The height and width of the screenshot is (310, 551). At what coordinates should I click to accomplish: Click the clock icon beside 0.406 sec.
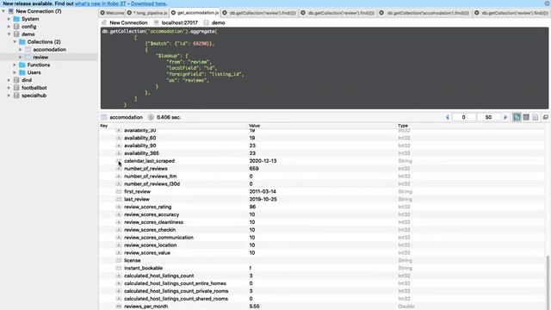pyautogui.click(x=151, y=117)
